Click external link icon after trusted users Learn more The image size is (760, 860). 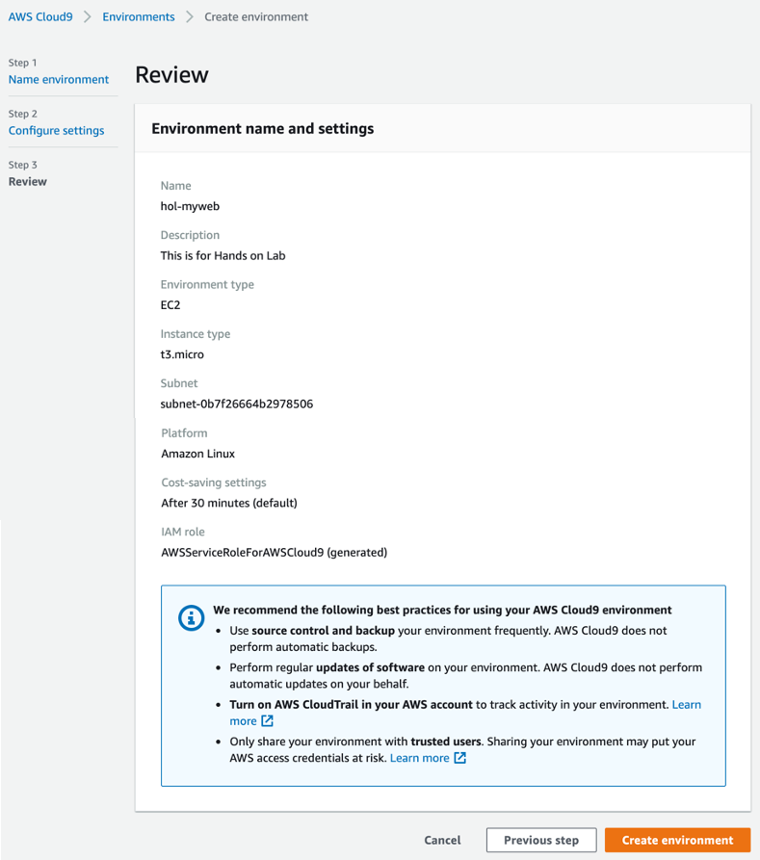[x=460, y=758]
